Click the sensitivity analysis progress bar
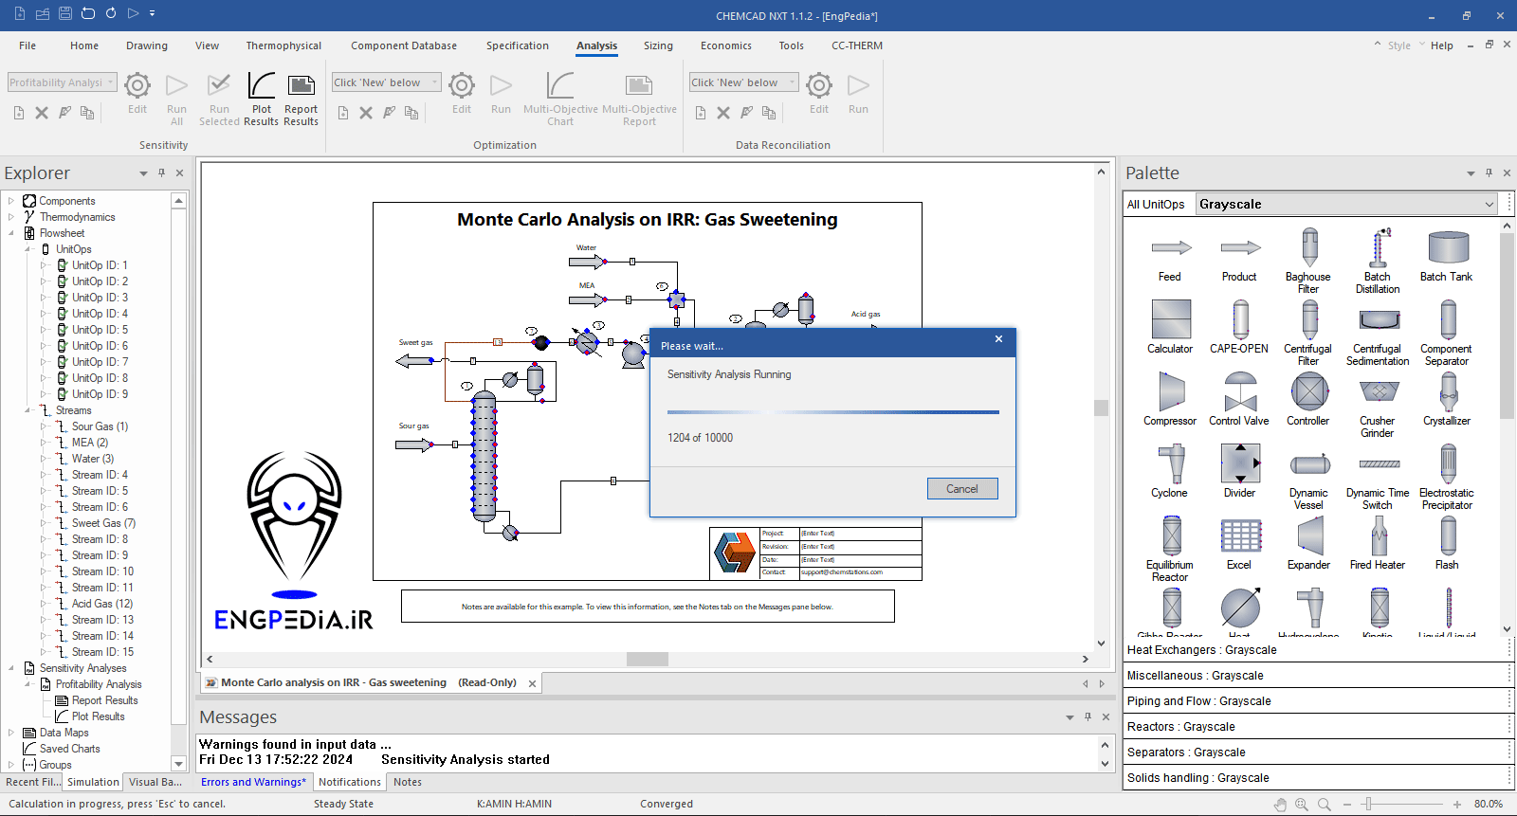1517x816 pixels. point(833,412)
